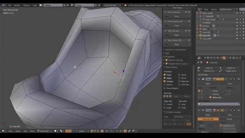Select Cube.002 in the outliner
Image resolution: width=245 pixels, height=138 pixels.
coord(206,36)
